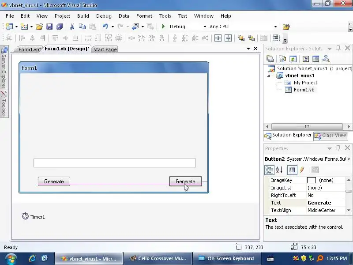Screen dimensions: 353x265
Task: Open the Button2 object selector dropdown
Action: point(349,159)
